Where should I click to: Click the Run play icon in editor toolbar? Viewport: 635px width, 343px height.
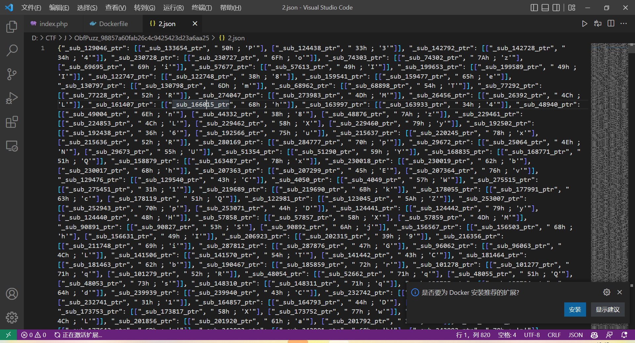(x=584, y=23)
